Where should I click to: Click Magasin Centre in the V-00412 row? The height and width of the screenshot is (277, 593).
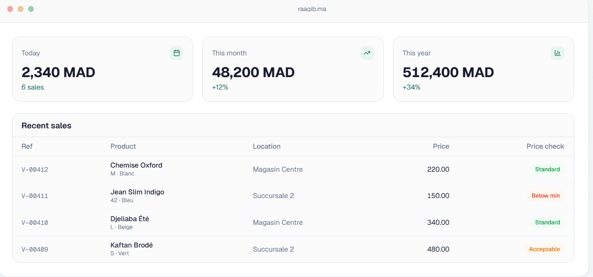click(x=278, y=169)
